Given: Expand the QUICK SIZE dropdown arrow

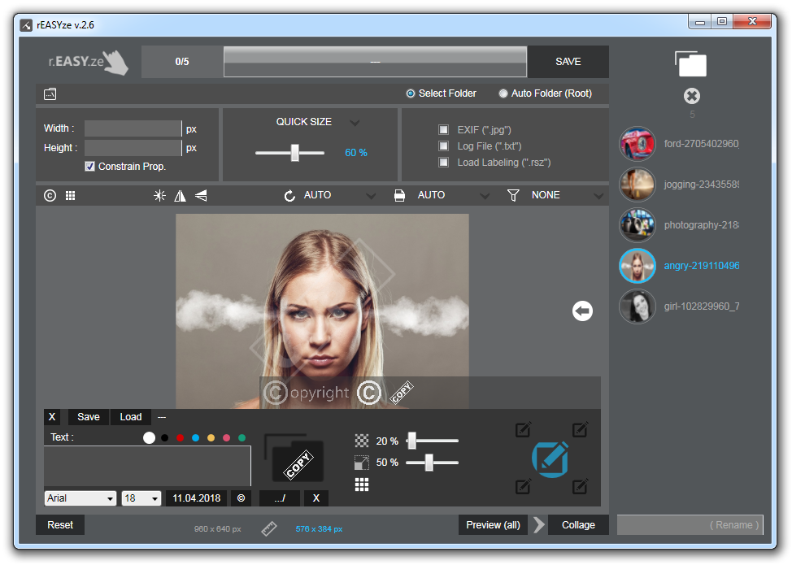Looking at the screenshot, I should pyautogui.click(x=355, y=123).
